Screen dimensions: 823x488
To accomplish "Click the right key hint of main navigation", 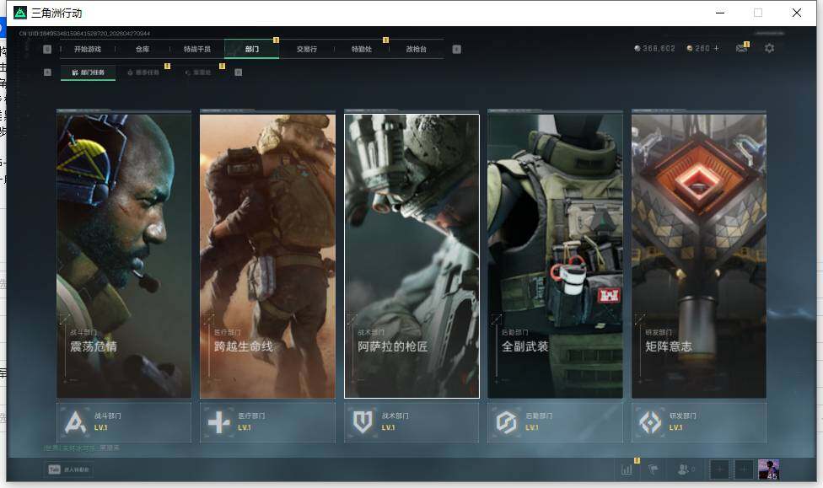I will tap(457, 49).
